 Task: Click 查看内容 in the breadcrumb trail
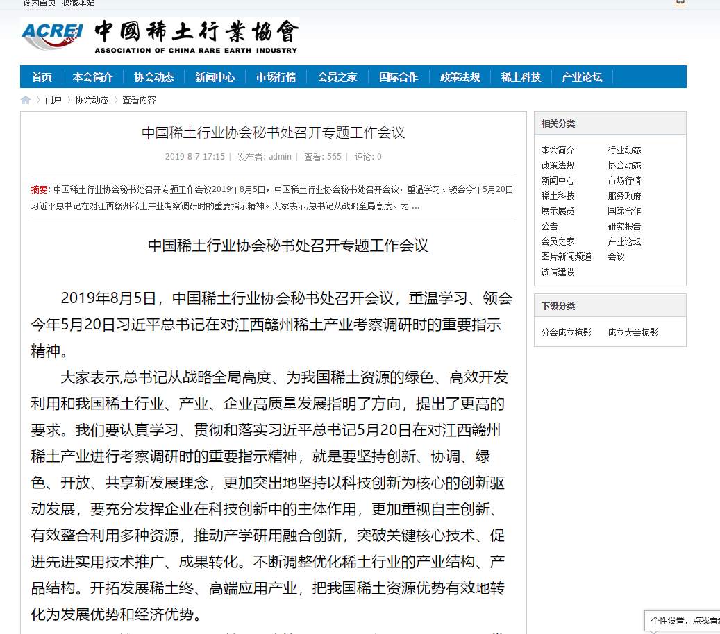point(139,100)
